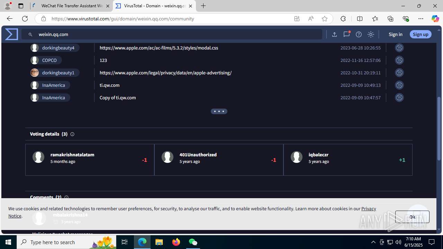Click the App available icon in address bar
443x249 pixels.
point(297,19)
